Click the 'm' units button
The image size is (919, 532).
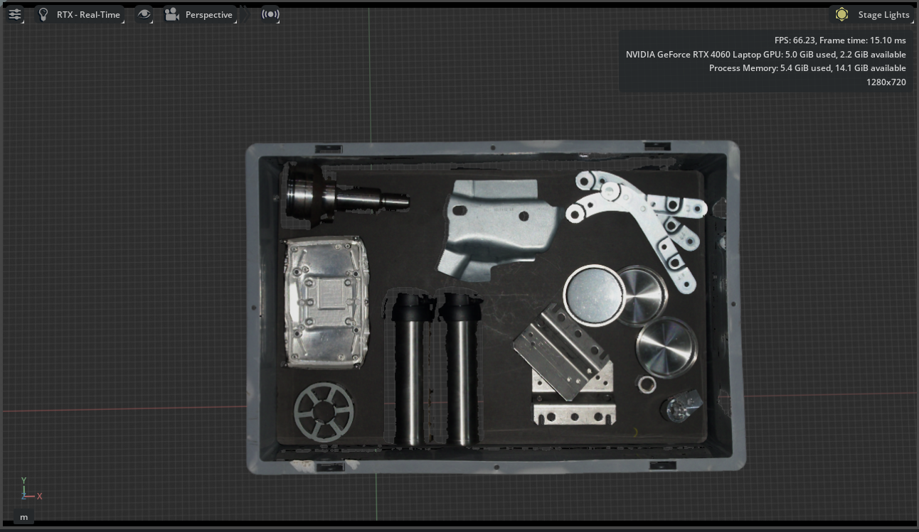pyautogui.click(x=23, y=517)
